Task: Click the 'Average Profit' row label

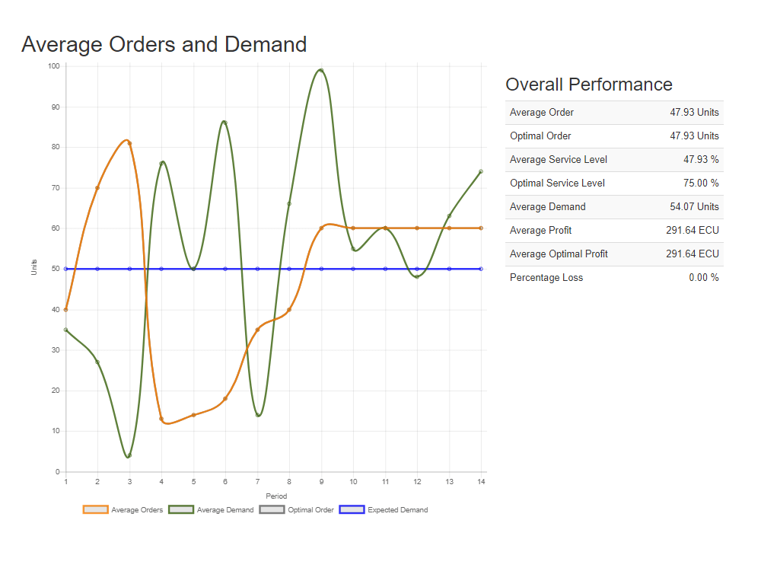Action: tap(540, 230)
